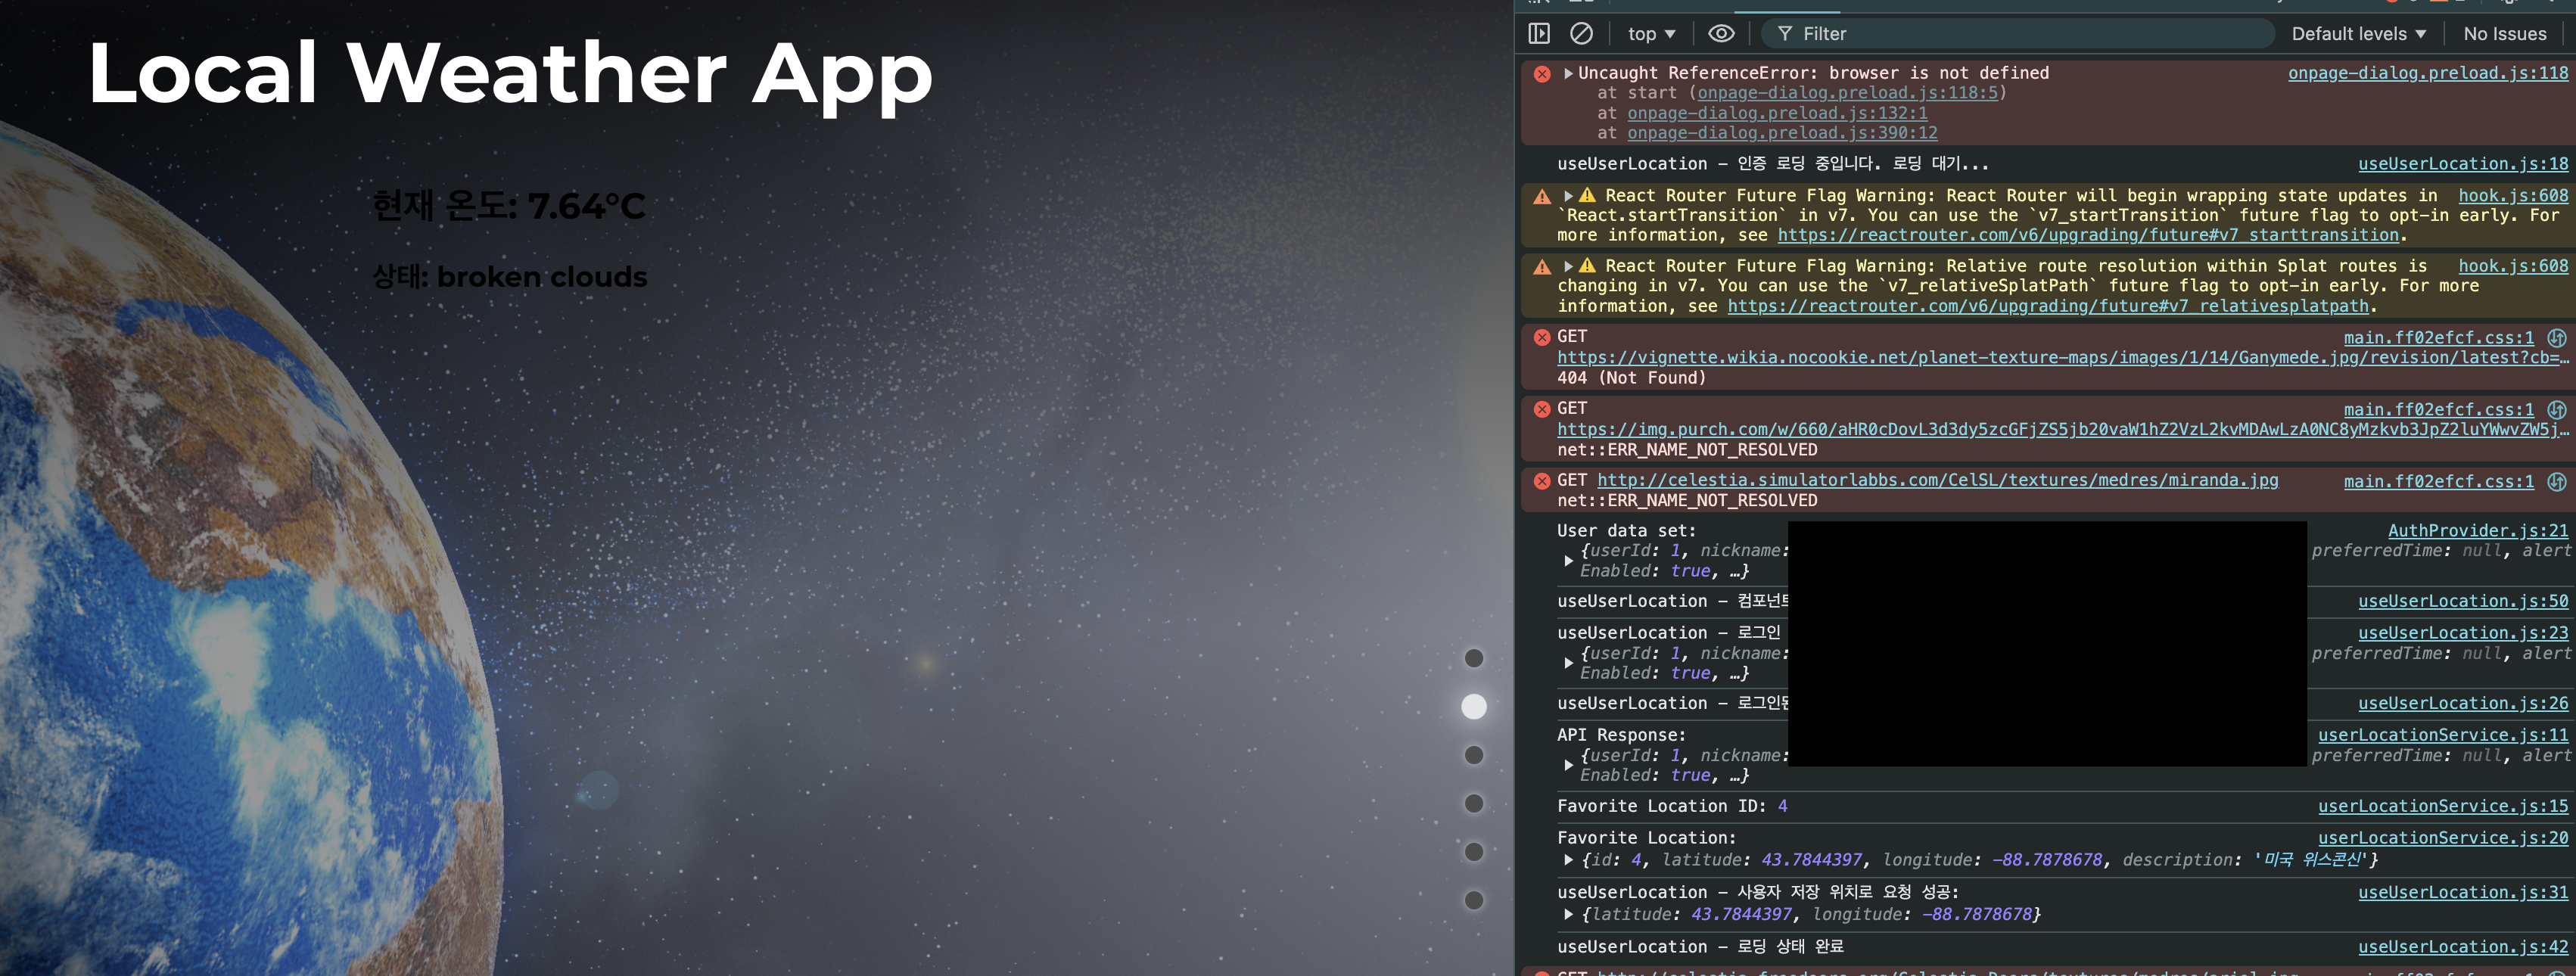Select the last page navigation dot

pyautogui.click(x=1474, y=900)
